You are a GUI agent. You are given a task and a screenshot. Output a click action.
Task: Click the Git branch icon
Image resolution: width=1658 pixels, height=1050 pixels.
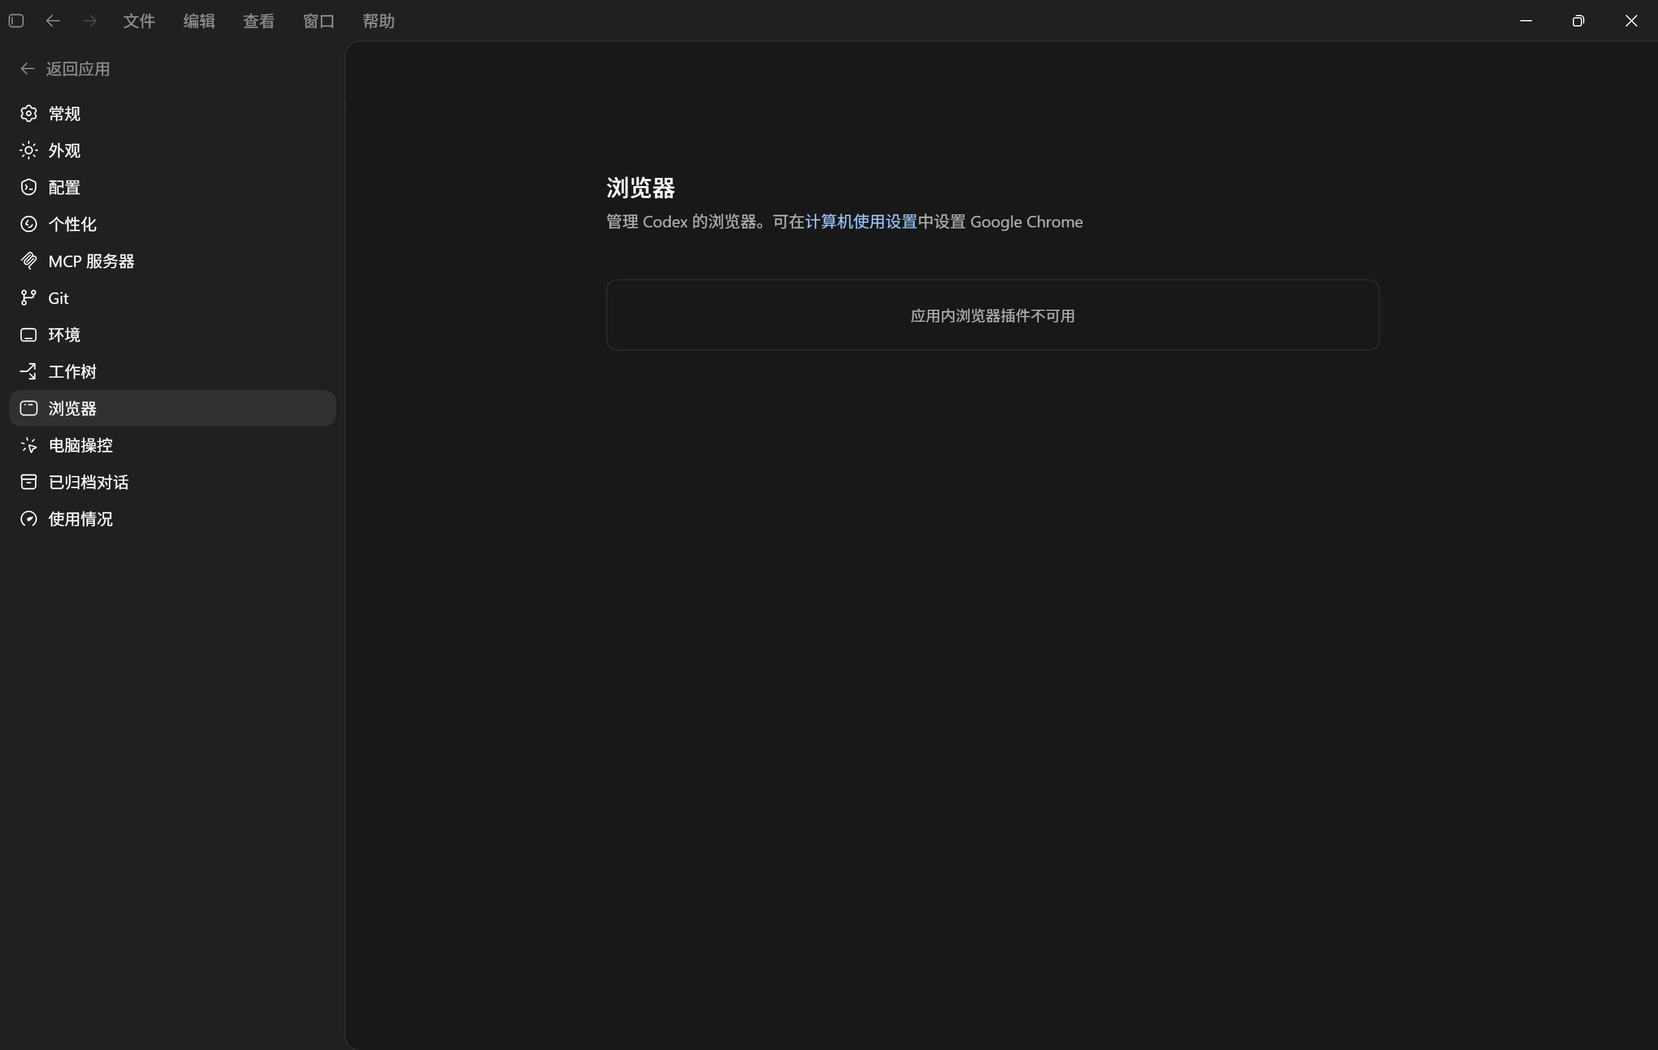pos(28,298)
